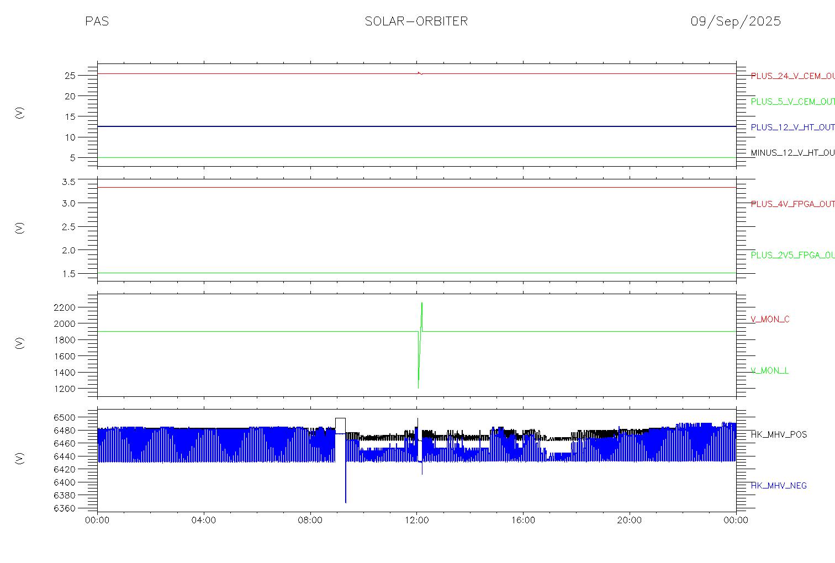
Task: Select the HK_MHV_NEG legend label
Action: pyautogui.click(x=779, y=486)
